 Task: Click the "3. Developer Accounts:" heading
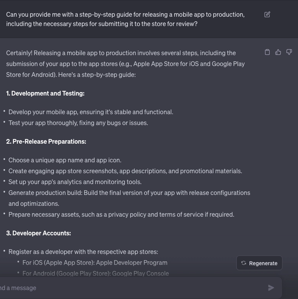(x=38, y=233)
